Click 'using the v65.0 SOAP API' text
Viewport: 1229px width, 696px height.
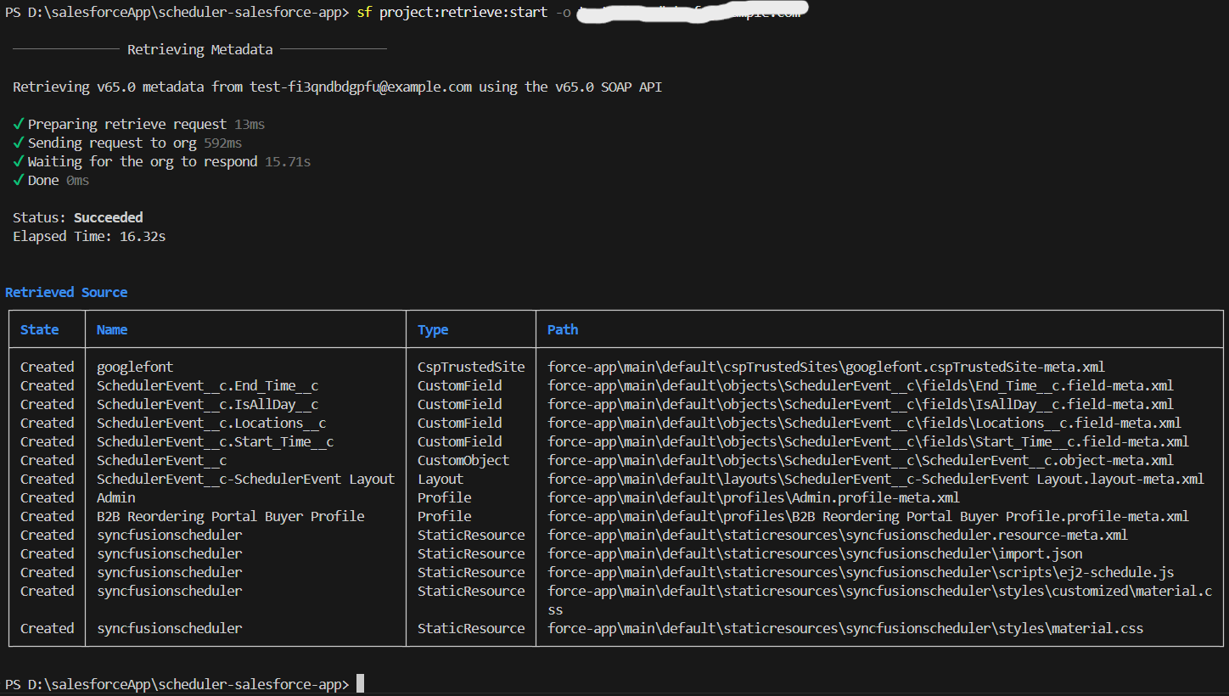(570, 87)
